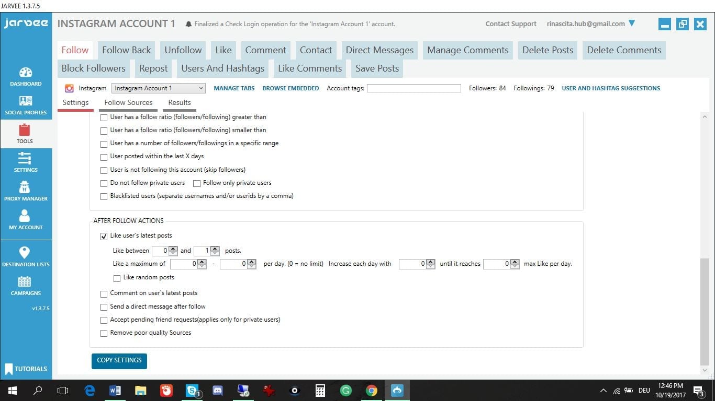Open the taskbar search icon
The height and width of the screenshot is (401, 715).
[38, 390]
